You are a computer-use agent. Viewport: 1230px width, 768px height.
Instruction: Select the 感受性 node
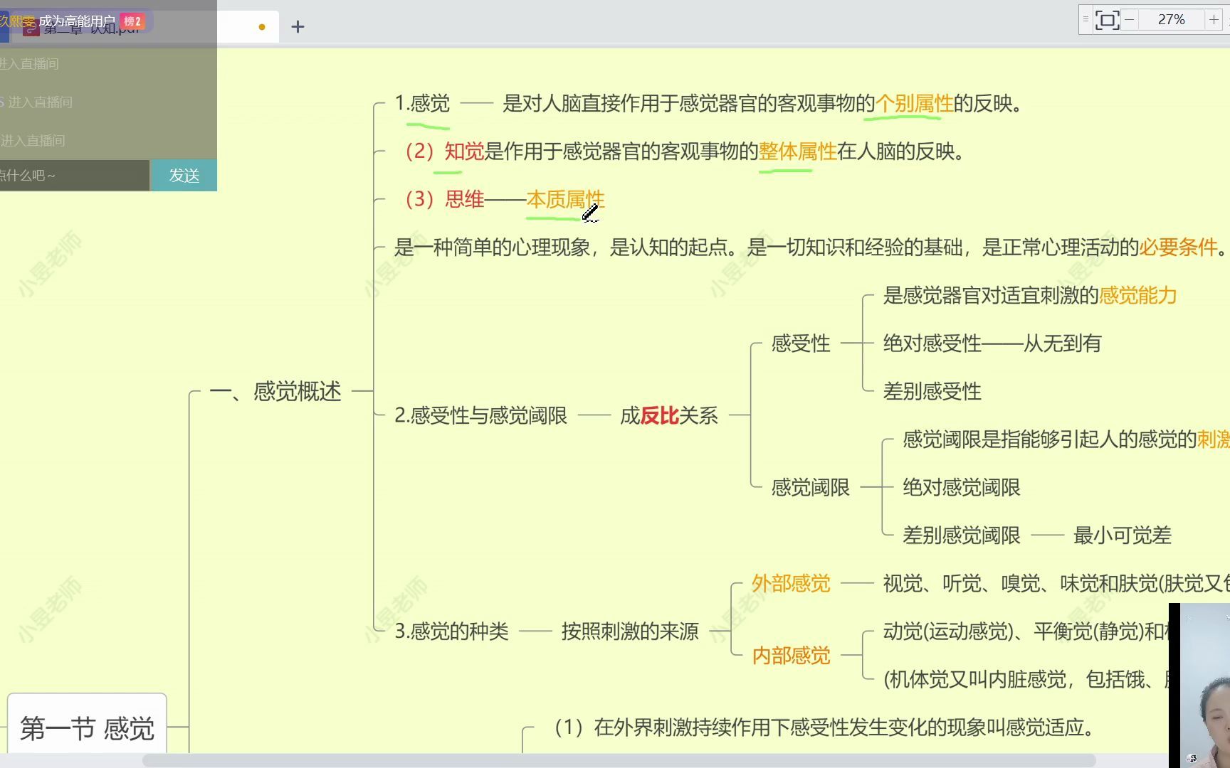point(801,343)
